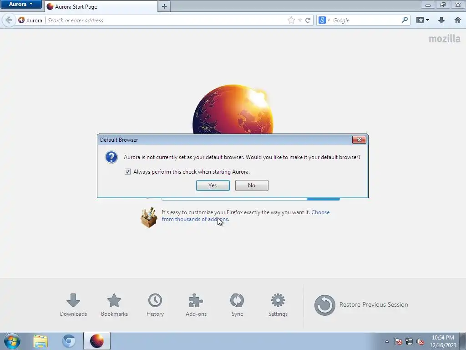Expand the bookmarks button dropdown arrow

coord(427,20)
